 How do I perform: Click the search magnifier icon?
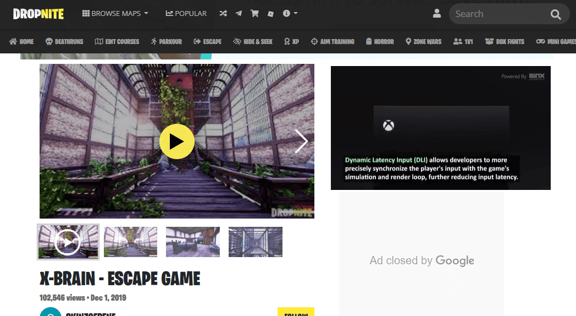556,14
